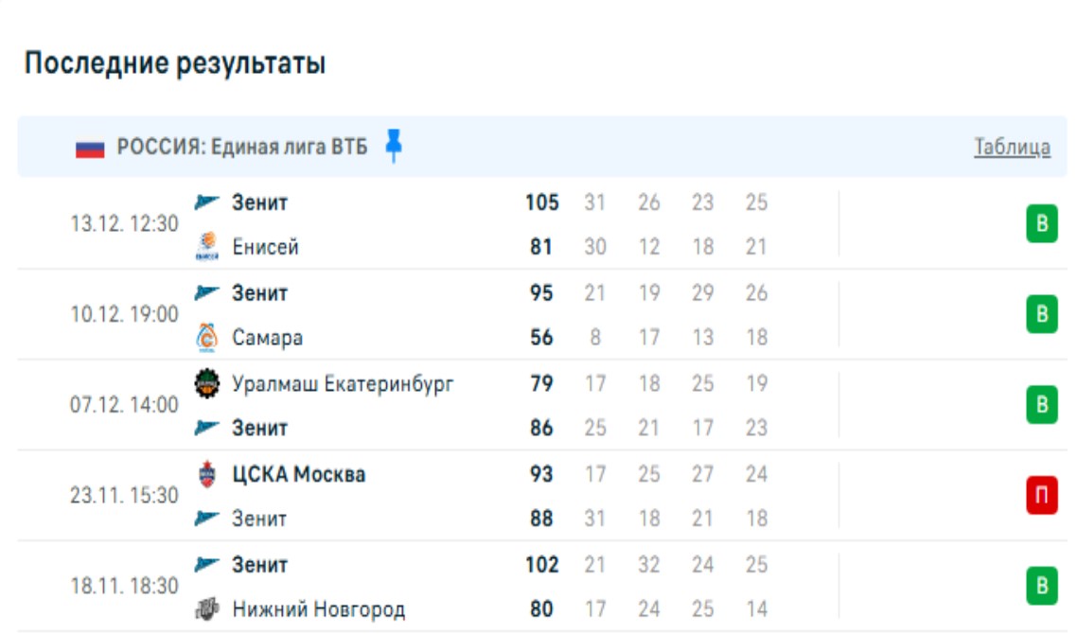
Task: Click the Zenit logo in the 13.12 match
Action: 207,203
